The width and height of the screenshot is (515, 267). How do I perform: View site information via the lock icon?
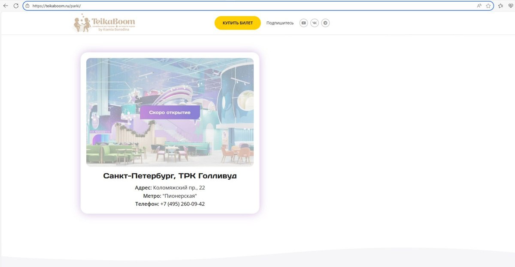pyautogui.click(x=27, y=6)
